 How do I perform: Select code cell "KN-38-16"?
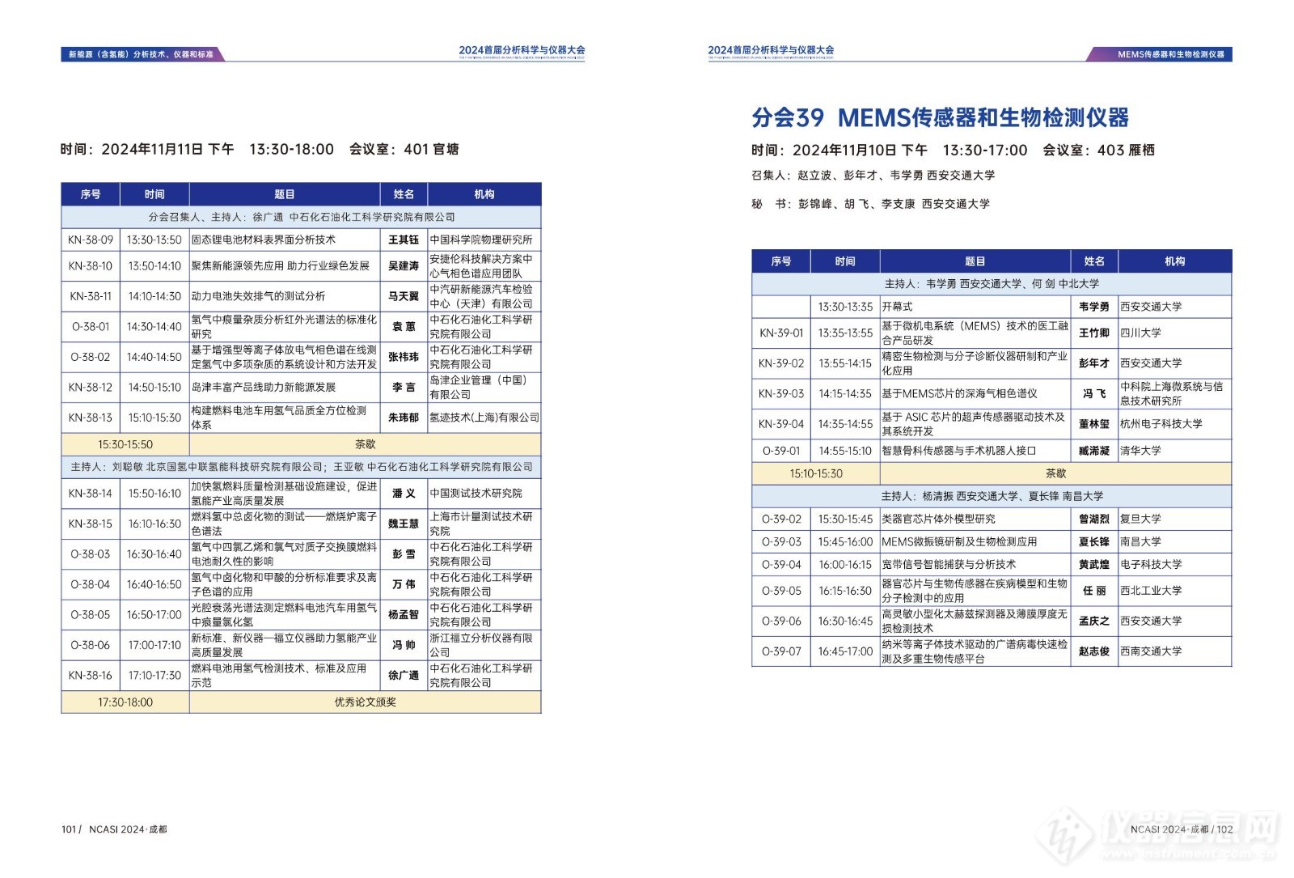91,675
